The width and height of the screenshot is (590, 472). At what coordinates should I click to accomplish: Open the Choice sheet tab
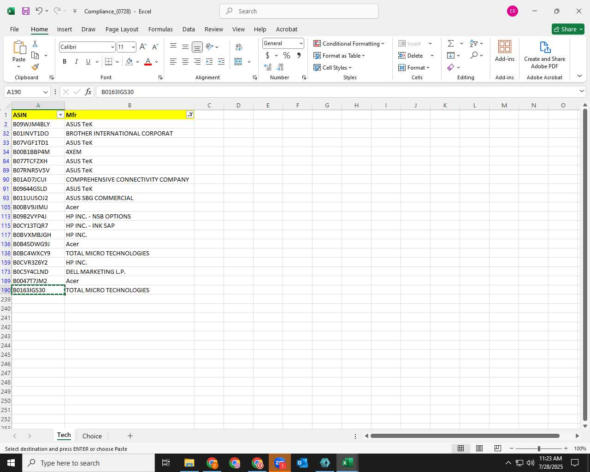(x=92, y=436)
